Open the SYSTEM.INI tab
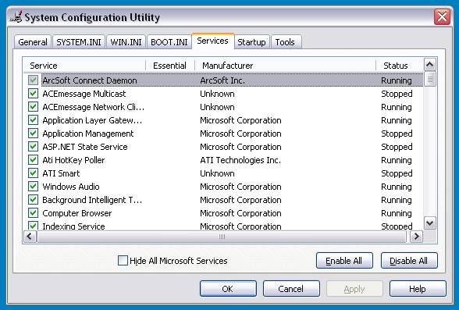This screenshot has width=459, height=310. click(78, 42)
